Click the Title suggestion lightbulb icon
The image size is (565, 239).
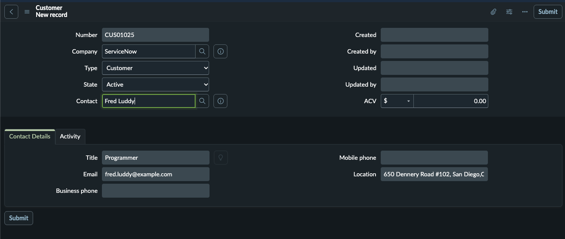coord(220,158)
